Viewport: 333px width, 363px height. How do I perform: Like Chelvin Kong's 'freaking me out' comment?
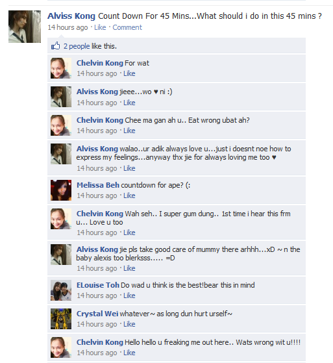pos(129,353)
